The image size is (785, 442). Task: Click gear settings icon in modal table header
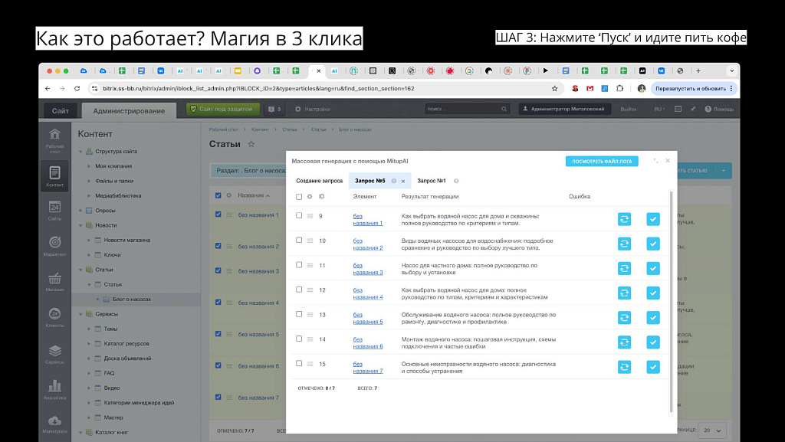(x=310, y=197)
